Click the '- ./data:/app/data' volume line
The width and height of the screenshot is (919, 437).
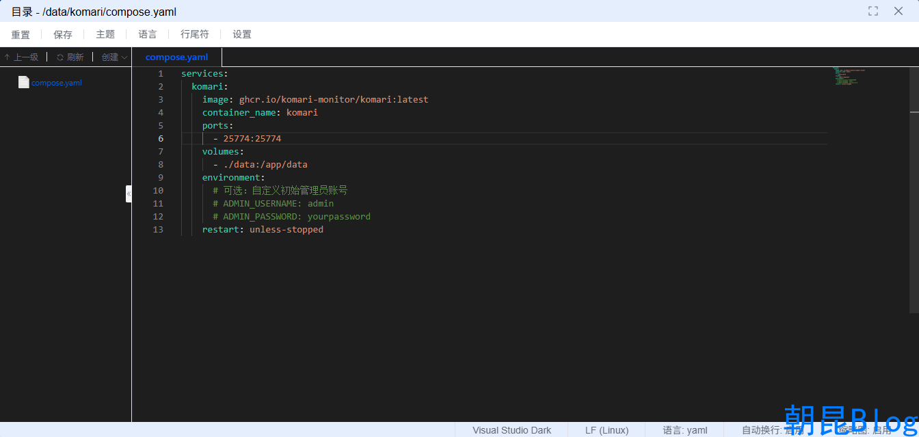tap(260, 164)
